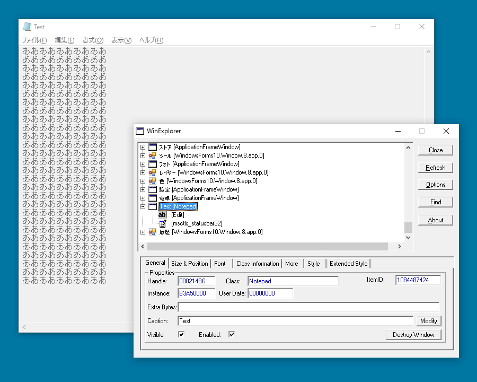Click the Modify caption button
477x382 pixels.
(x=429, y=321)
